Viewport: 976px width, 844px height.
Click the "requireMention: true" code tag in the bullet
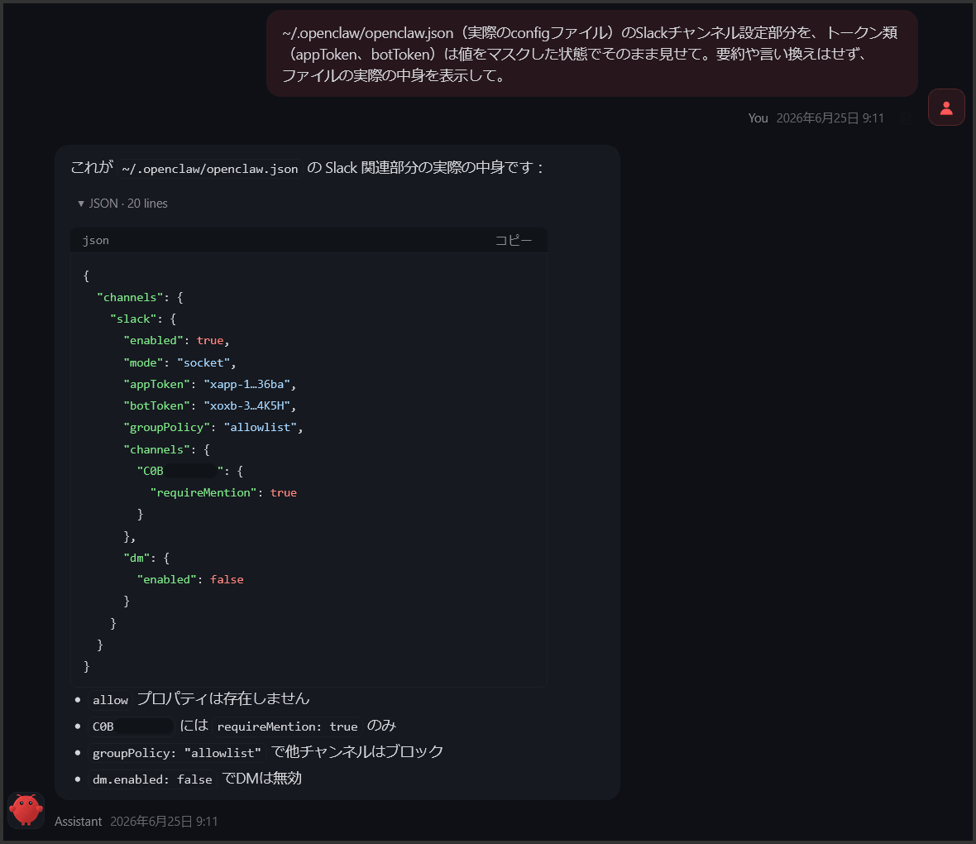(x=287, y=727)
